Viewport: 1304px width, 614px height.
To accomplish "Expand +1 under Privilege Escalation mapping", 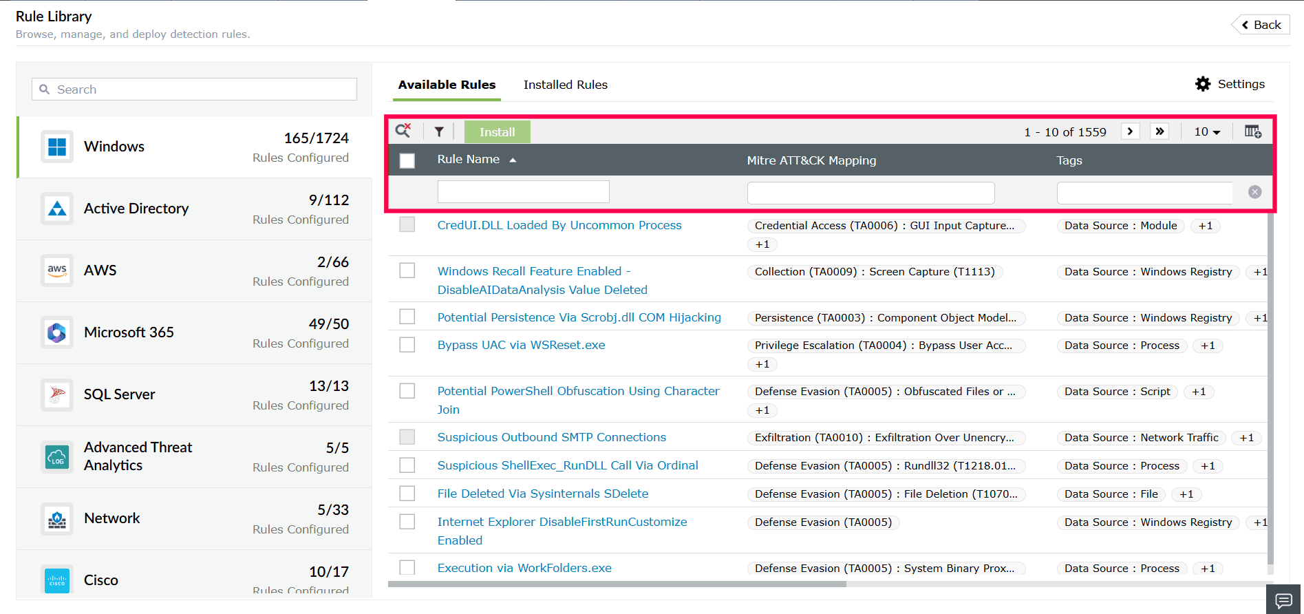I will click(762, 364).
